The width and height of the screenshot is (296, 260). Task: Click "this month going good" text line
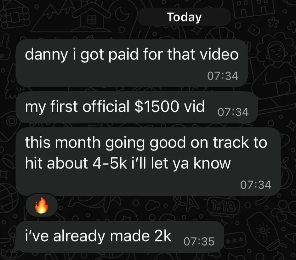(x=105, y=143)
